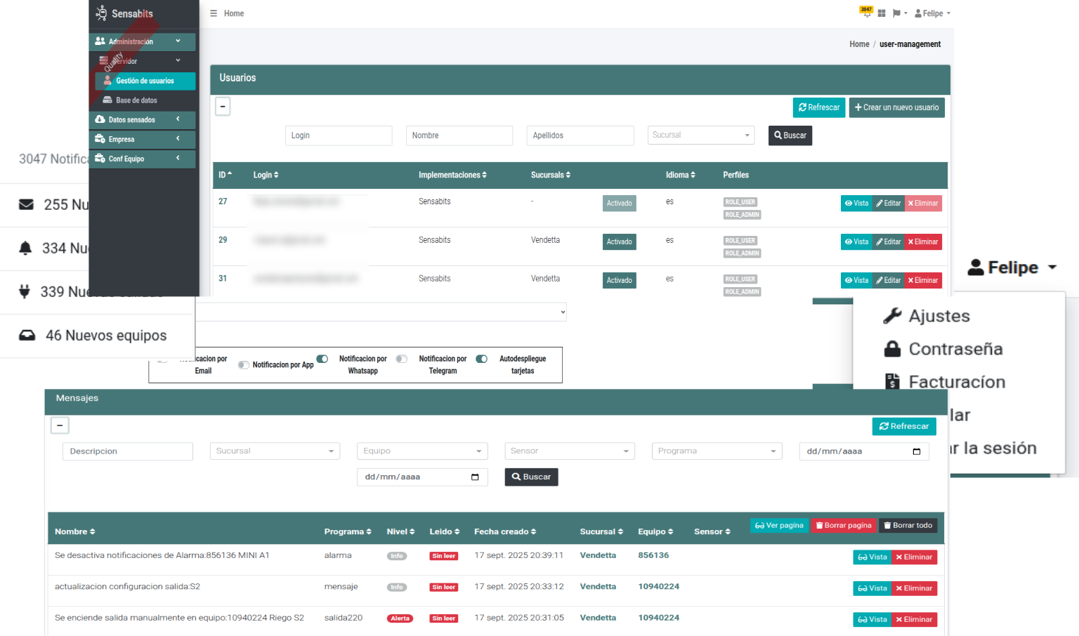Screen dimensions: 1079x636
Task: Click the Crear un nuevo usuario button
Action: click(896, 107)
